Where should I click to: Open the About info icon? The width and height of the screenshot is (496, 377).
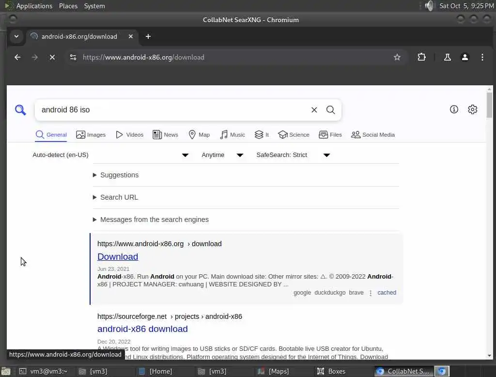point(454,110)
